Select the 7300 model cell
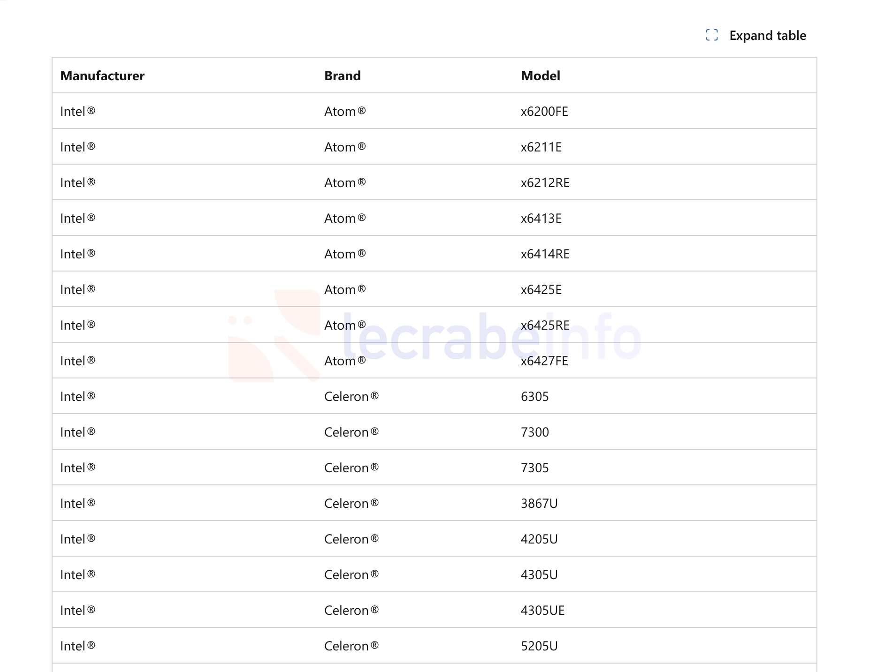 point(534,432)
